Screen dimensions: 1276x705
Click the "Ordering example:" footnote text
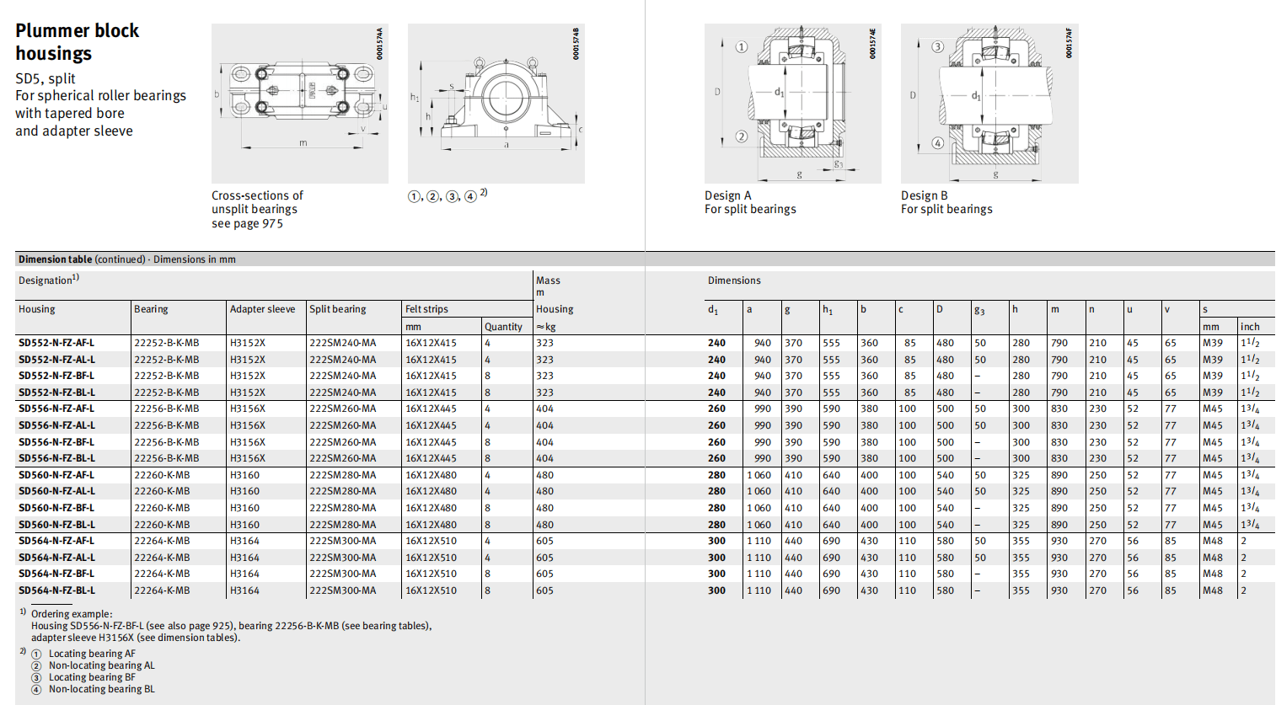72,614
